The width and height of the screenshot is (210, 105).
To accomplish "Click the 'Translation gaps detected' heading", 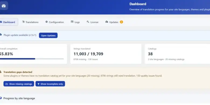I will coord(18,72).
